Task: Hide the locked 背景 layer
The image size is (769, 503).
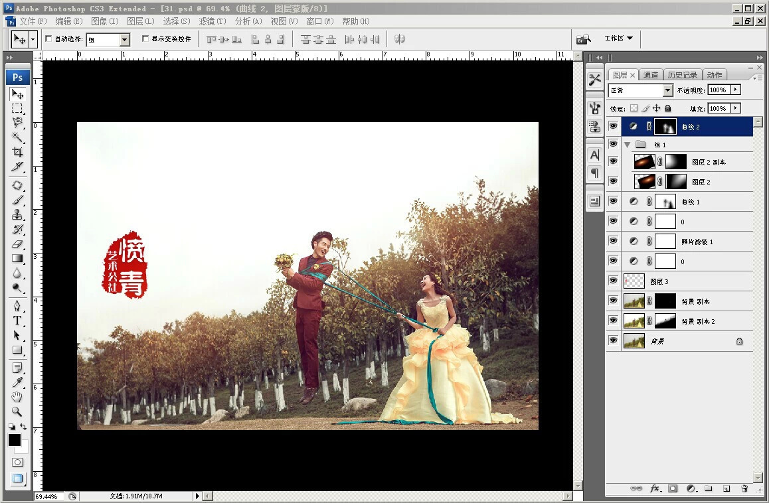Action: pyautogui.click(x=613, y=340)
